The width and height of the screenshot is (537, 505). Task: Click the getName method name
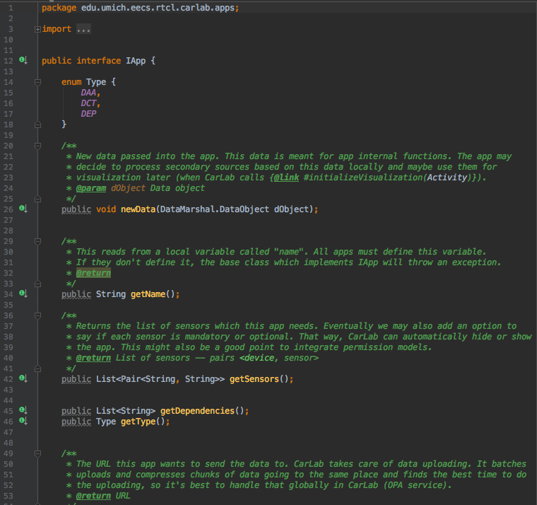(x=148, y=294)
